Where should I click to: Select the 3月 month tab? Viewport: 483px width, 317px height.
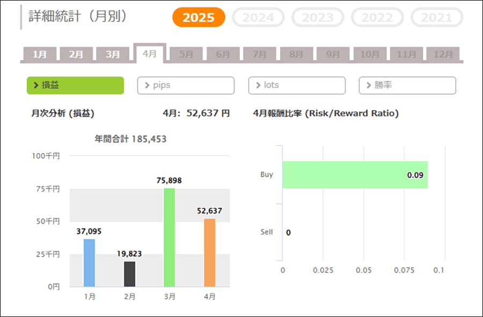[113, 54]
